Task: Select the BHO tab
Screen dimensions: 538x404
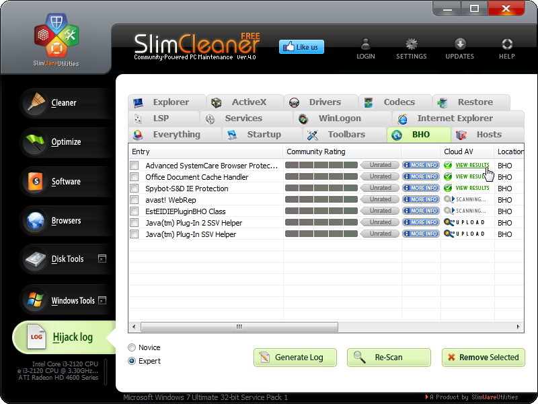Action: click(x=419, y=134)
